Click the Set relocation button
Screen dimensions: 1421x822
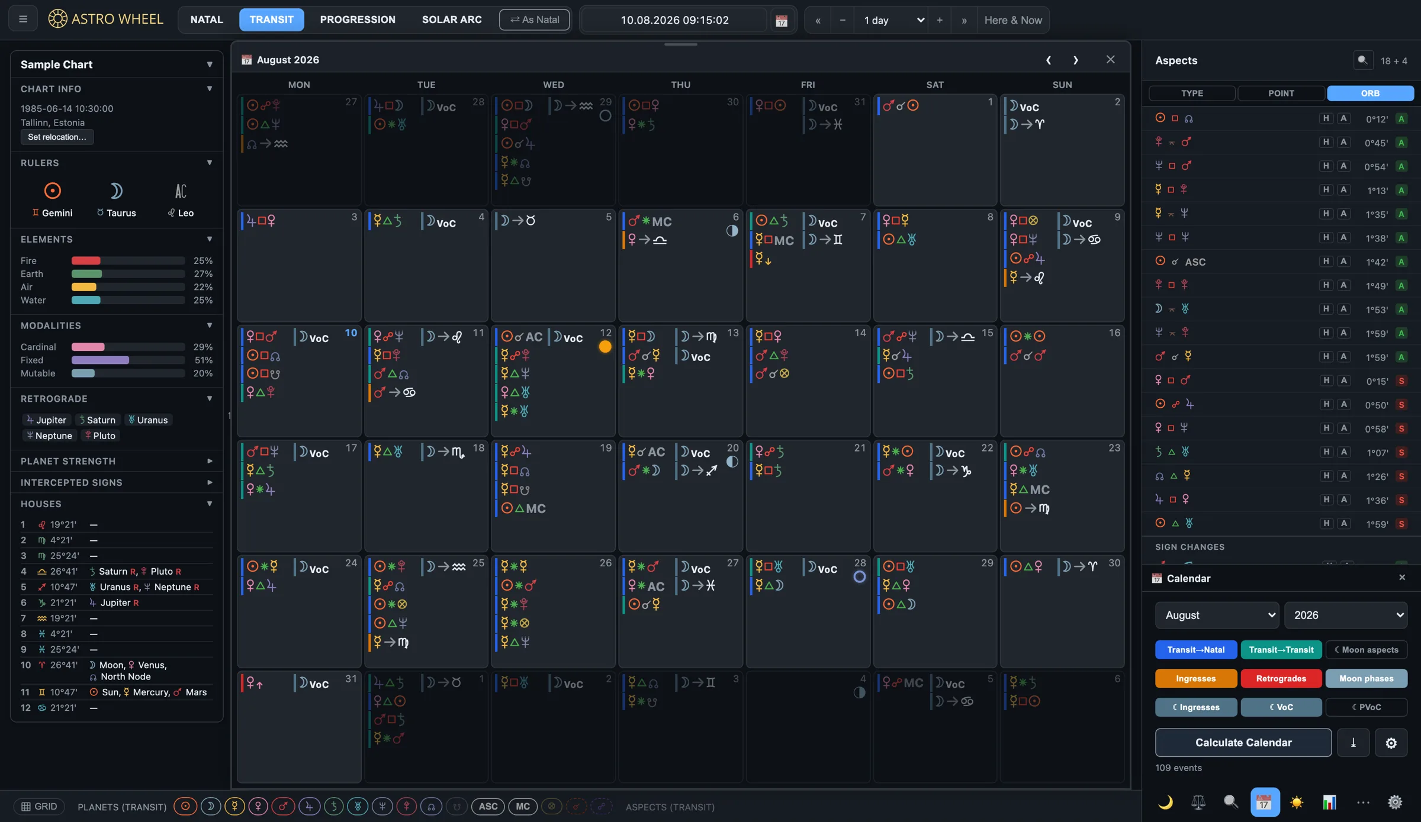(x=57, y=137)
